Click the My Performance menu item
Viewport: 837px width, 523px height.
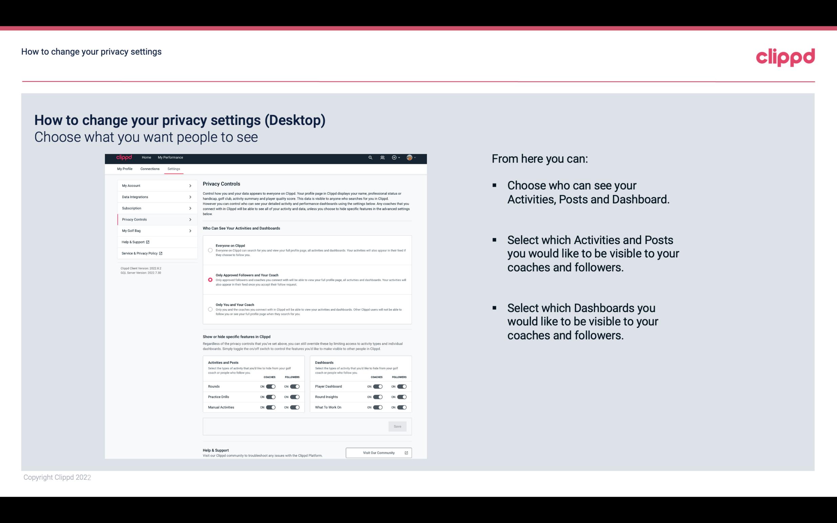click(171, 157)
